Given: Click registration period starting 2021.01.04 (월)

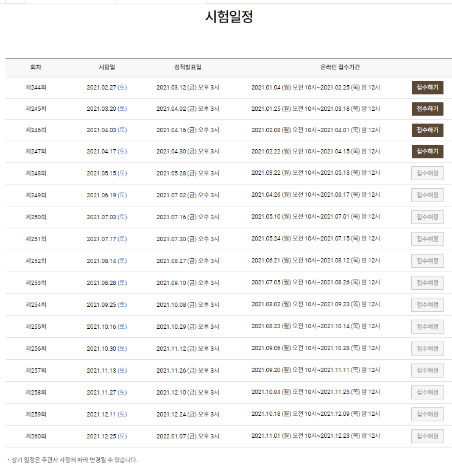Looking at the screenshot, I should (x=316, y=87).
